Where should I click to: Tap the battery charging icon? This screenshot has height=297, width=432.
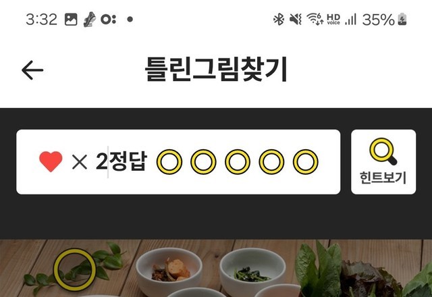pos(402,20)
